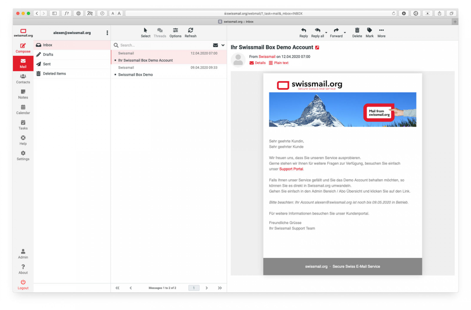Click the Threads toolbar button
Image resolution: width=471 pixels, height=310 pixels.
click(160, 33)
